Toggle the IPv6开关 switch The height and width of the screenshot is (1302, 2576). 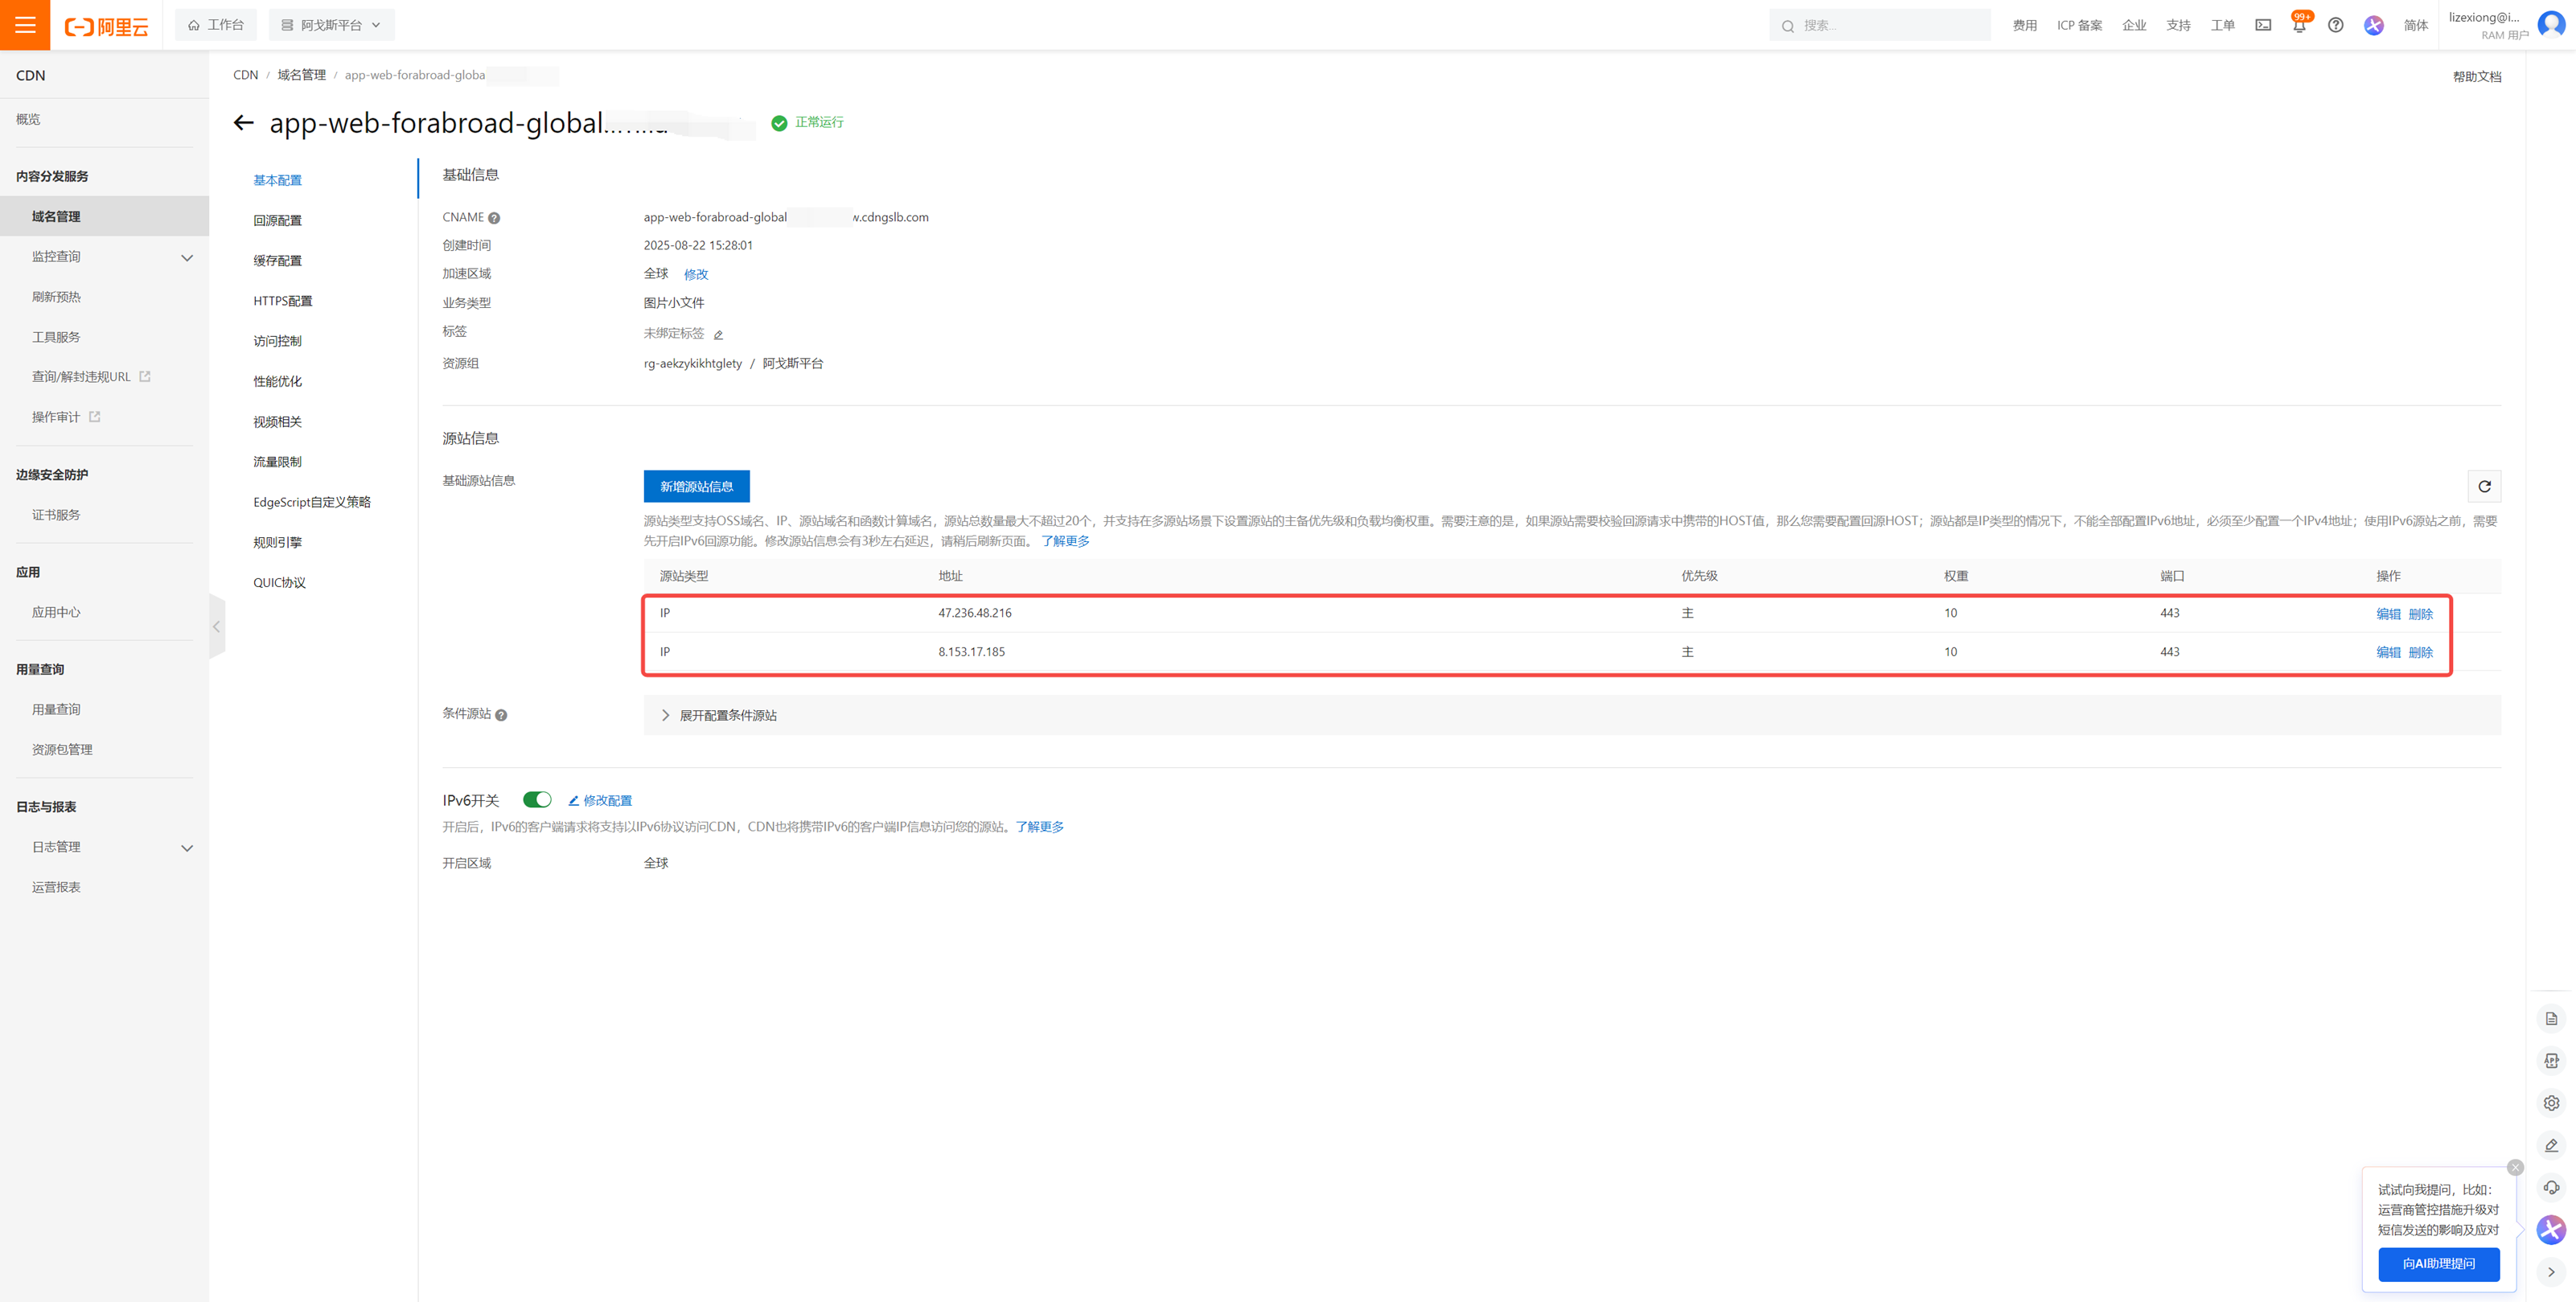(537, 800)
